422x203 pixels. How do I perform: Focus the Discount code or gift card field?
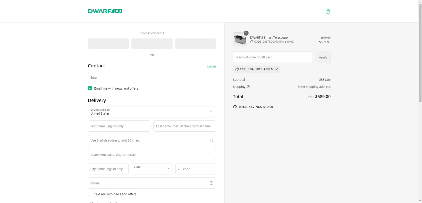tap(273, 57)
